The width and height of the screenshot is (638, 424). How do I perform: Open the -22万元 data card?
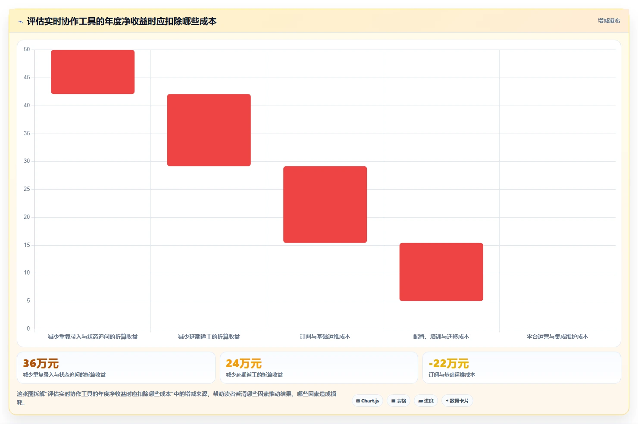point(522,368)
